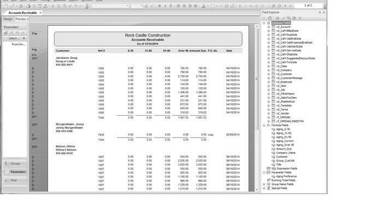Click the Increase Font Size icon

(x=146, y=6)
